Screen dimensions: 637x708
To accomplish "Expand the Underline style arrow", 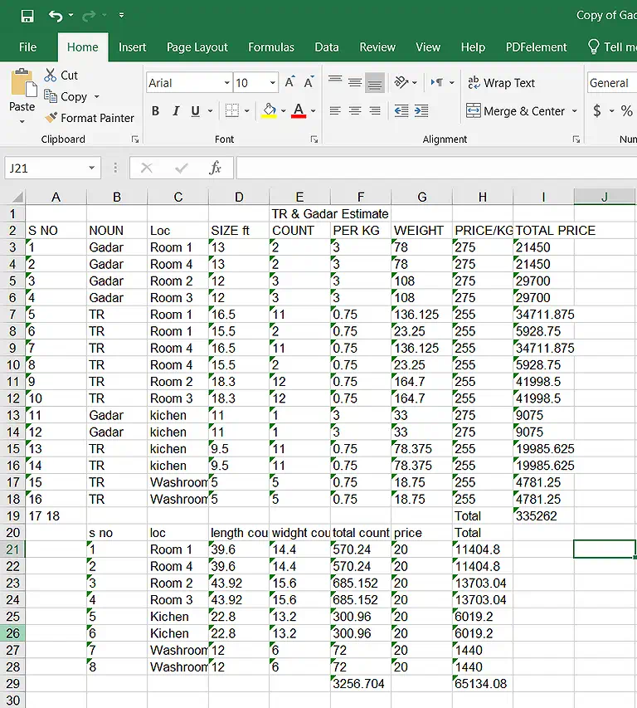I will tap(210, 110).
